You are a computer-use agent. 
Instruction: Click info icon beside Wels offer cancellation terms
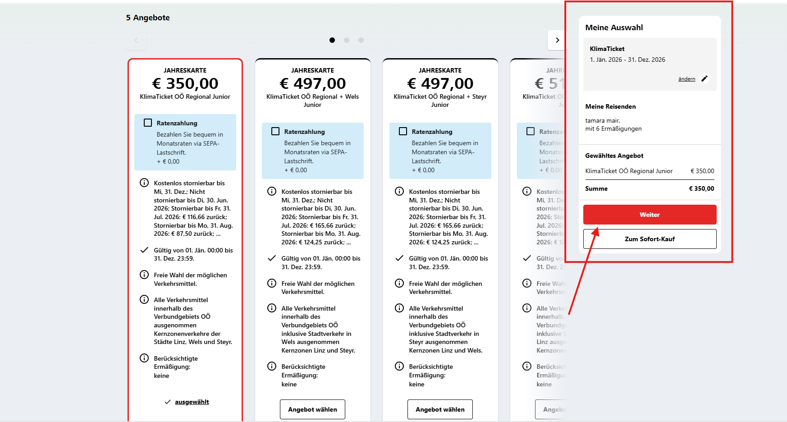pyautogui.click(x=272, y=191)
